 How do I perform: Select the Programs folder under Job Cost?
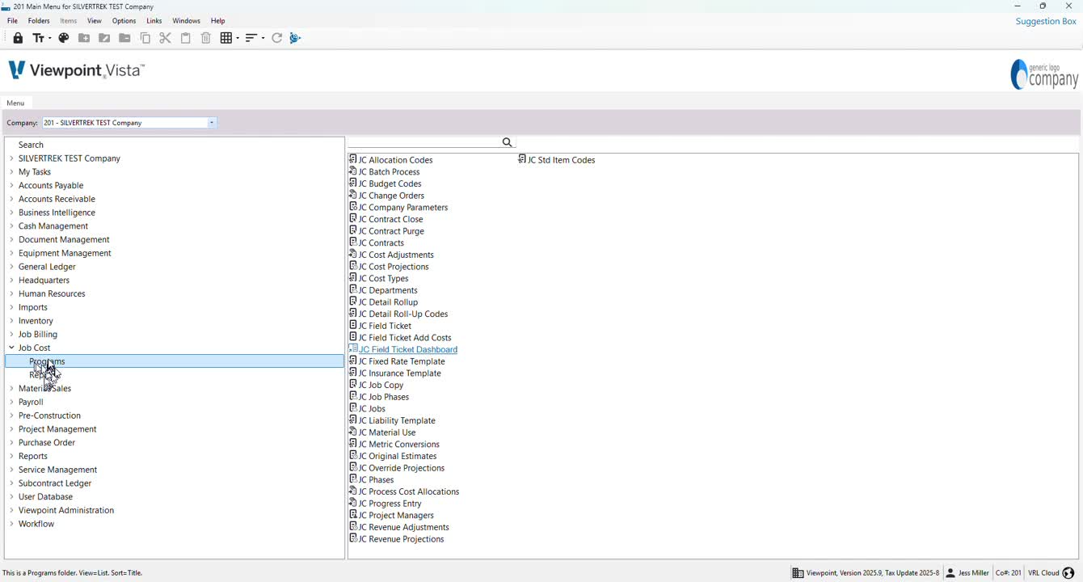click(x=175, y=361)
